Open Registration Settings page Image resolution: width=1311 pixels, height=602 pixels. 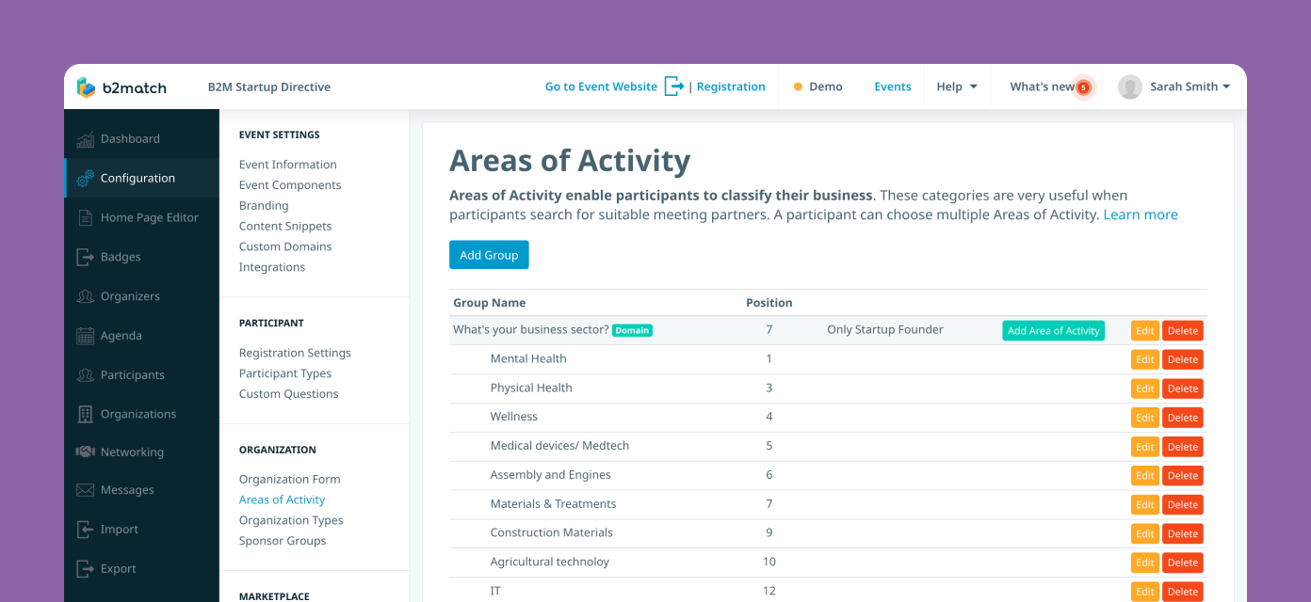pyautogui.click(x=295, y=353)
